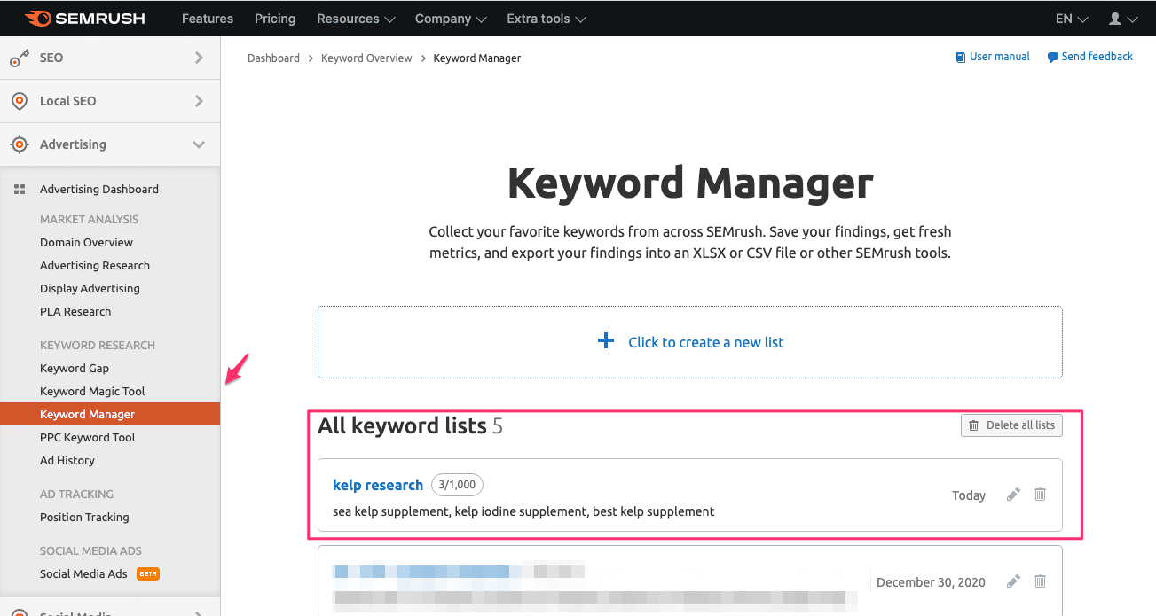
Task: Click the Keyword Manager breadcrumb text
Action: (477, 58)
